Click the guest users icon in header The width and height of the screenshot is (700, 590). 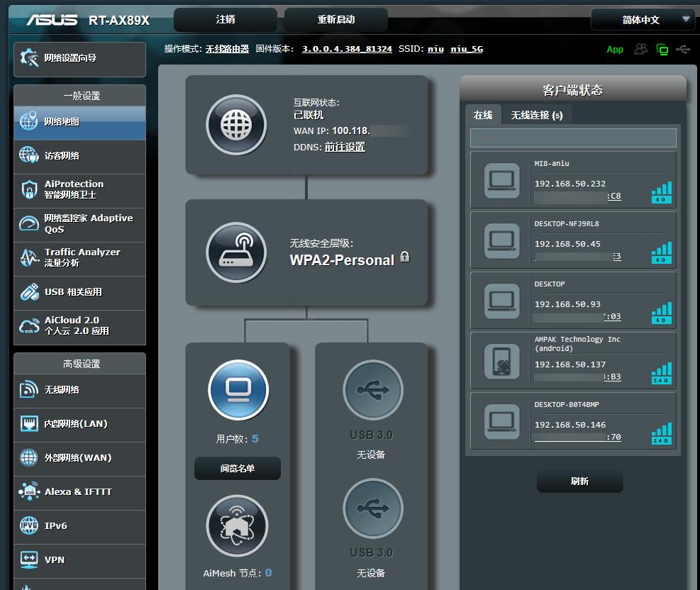[641, 49]
